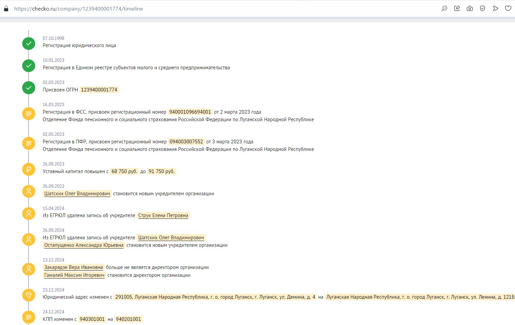
Task: Click the date 13.12.2024
Action: (x=53, y=260)
